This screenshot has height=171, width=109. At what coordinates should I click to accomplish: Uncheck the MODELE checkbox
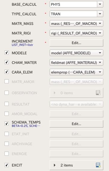7,53
